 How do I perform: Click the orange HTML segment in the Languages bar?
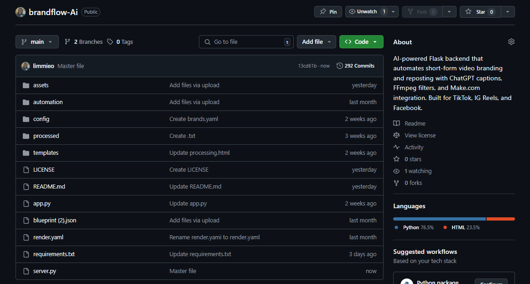tap(501, 219)
